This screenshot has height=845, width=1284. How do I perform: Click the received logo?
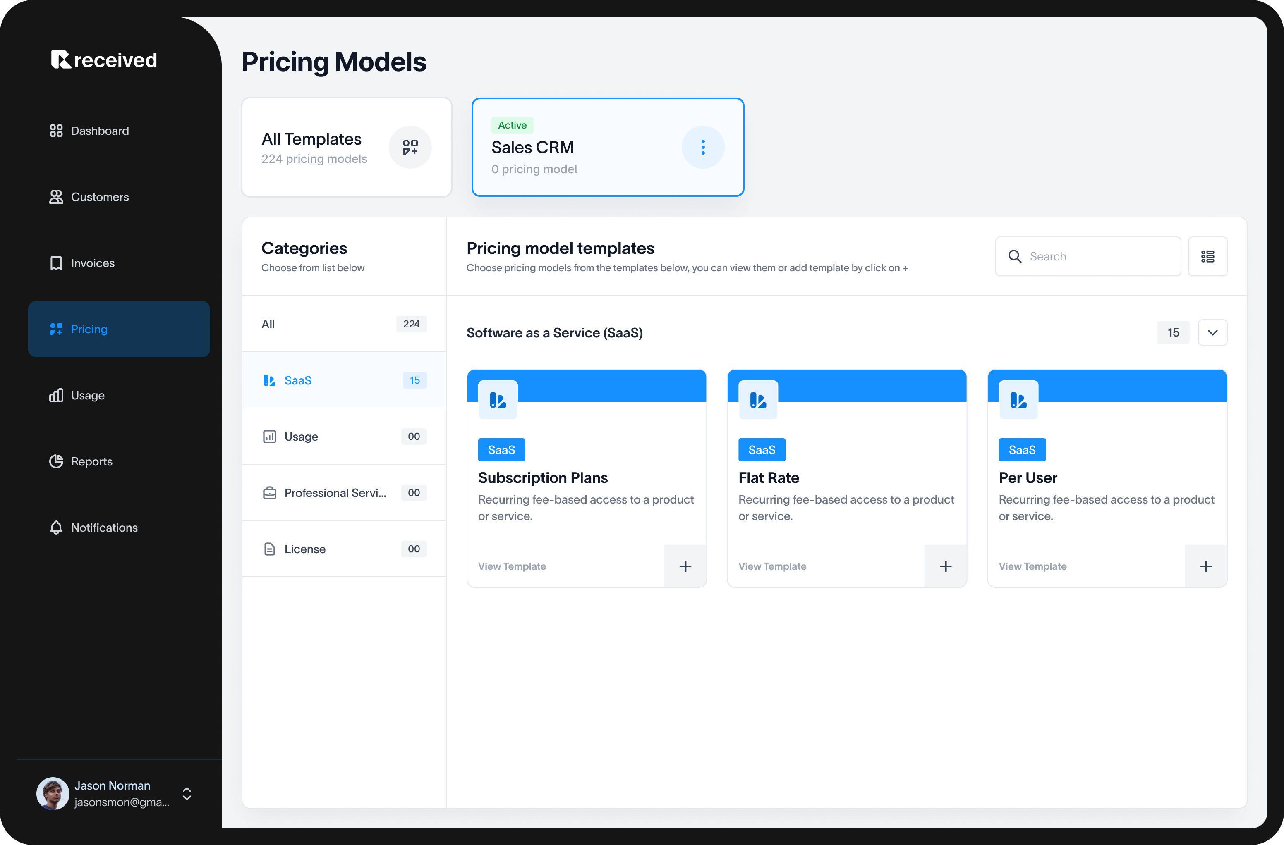pyautogui.click(x=104, y=60)
